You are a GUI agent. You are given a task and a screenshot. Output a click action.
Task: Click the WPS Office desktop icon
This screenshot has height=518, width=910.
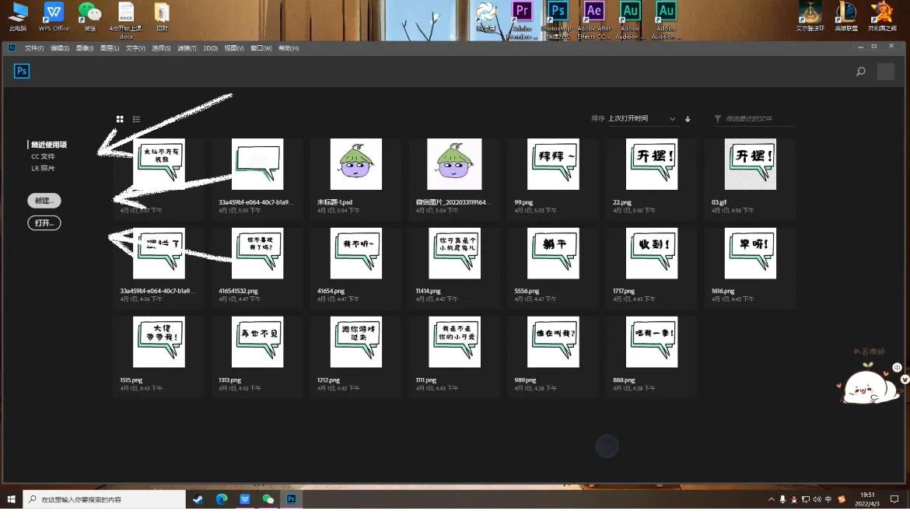coord(54,16)
